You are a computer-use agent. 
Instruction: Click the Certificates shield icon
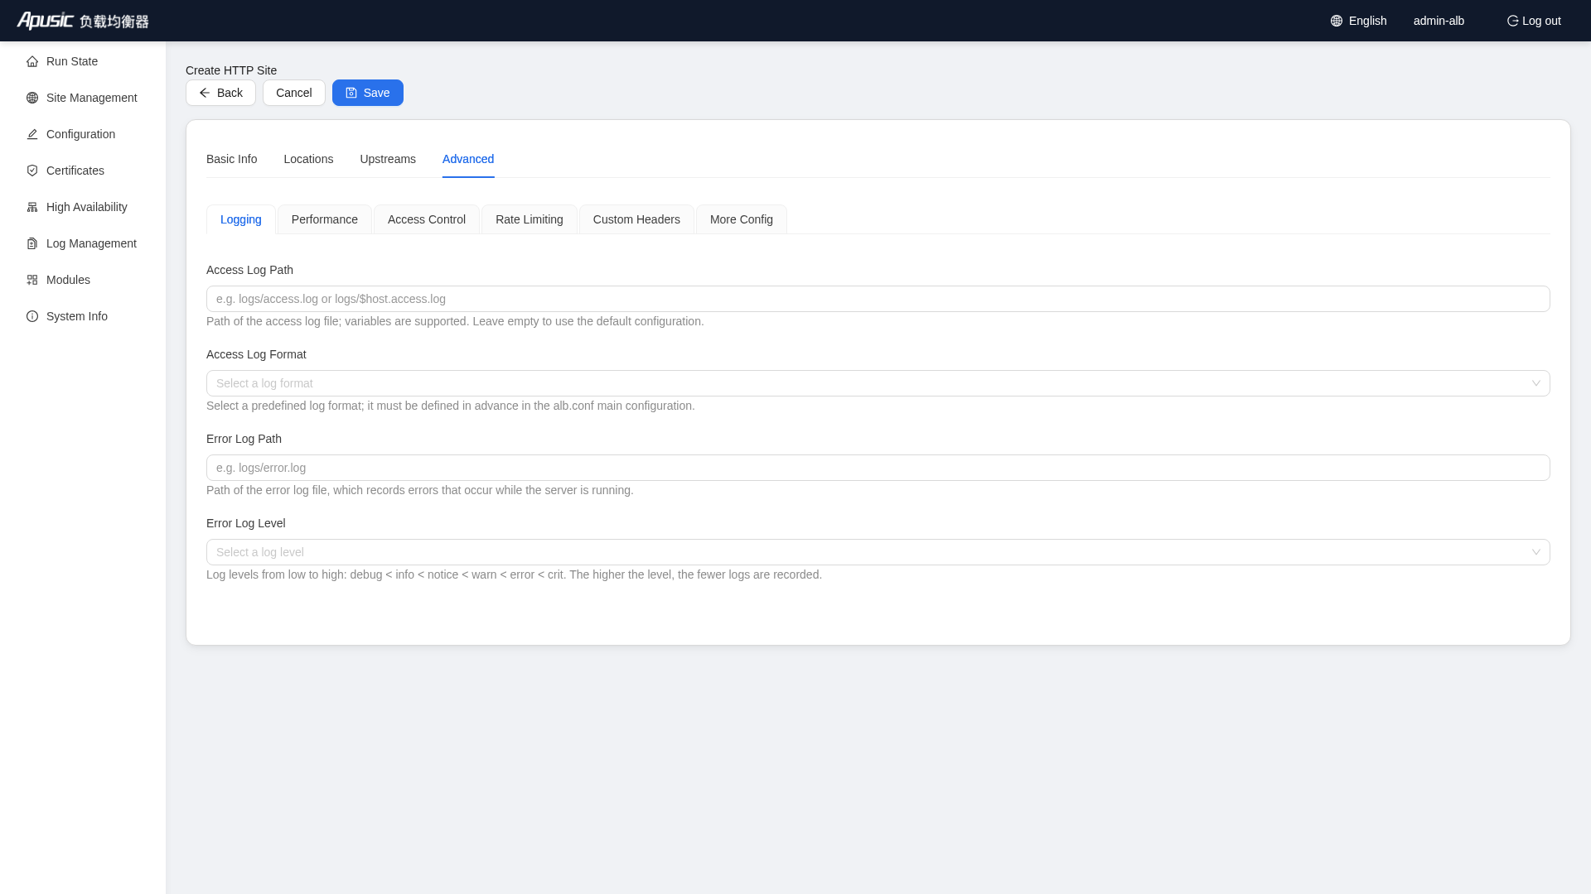[x=32, y=171]
